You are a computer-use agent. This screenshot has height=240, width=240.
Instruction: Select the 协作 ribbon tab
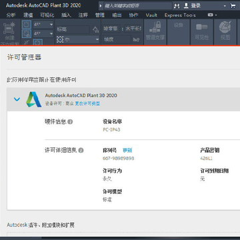133,15
